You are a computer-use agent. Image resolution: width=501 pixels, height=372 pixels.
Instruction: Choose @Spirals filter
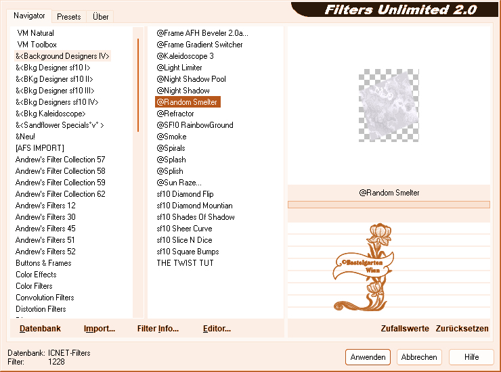pos(171,148)
